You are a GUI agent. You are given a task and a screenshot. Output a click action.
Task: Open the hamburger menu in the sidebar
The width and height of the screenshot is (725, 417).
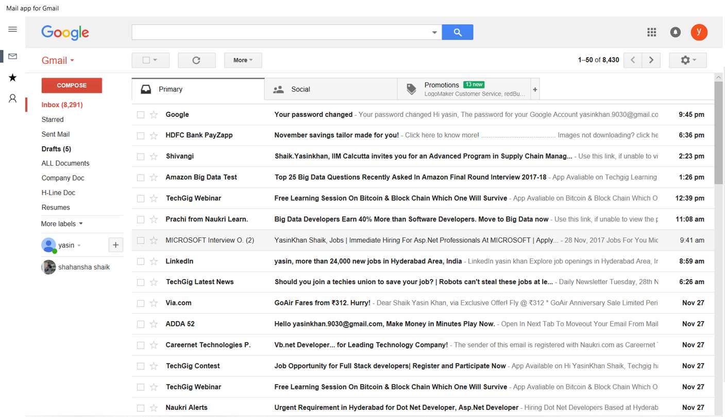tap(13, 29)
